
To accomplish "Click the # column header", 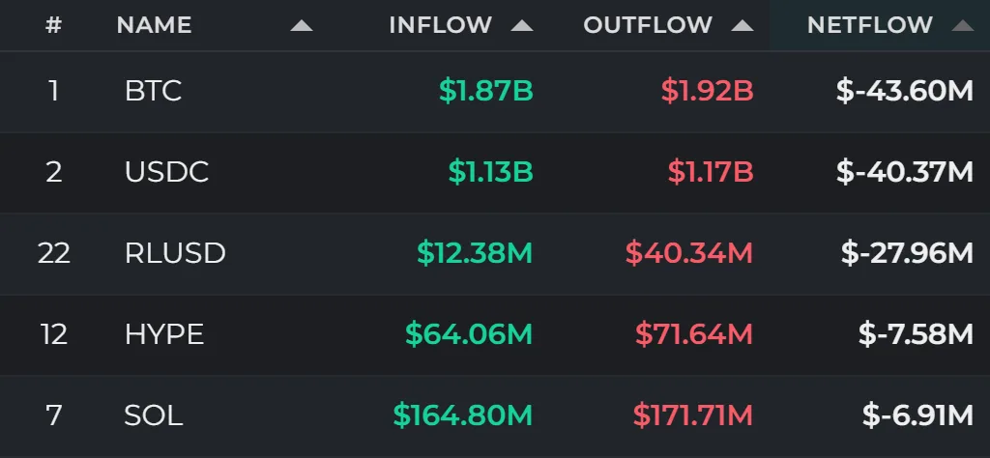I will (x=54, y=25).
